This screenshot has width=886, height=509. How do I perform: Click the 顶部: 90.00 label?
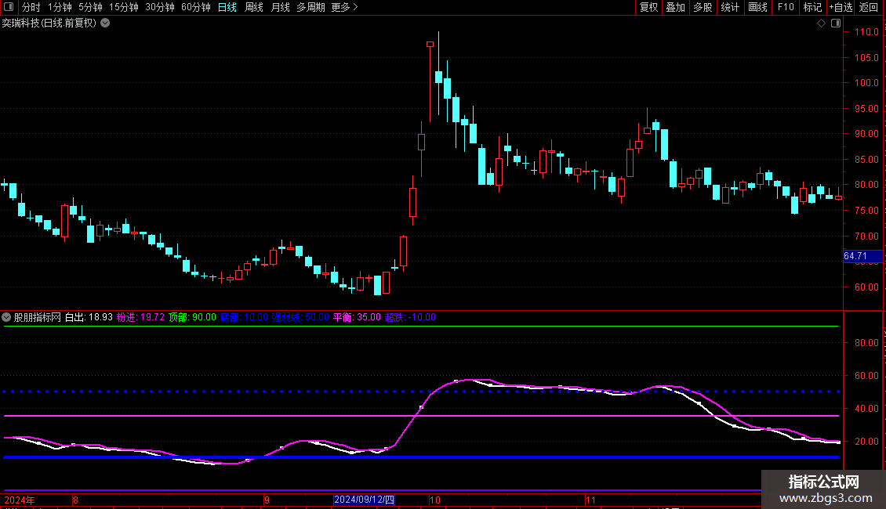192,317
